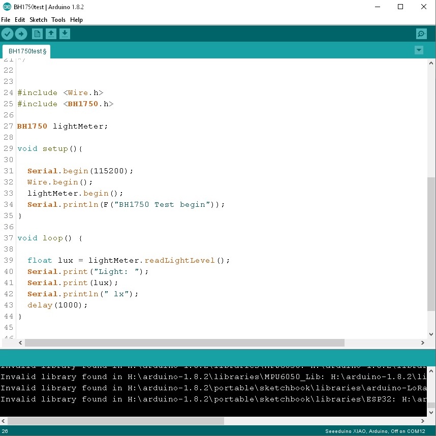Select the BH1750test sketch tab

pos(27,51)
